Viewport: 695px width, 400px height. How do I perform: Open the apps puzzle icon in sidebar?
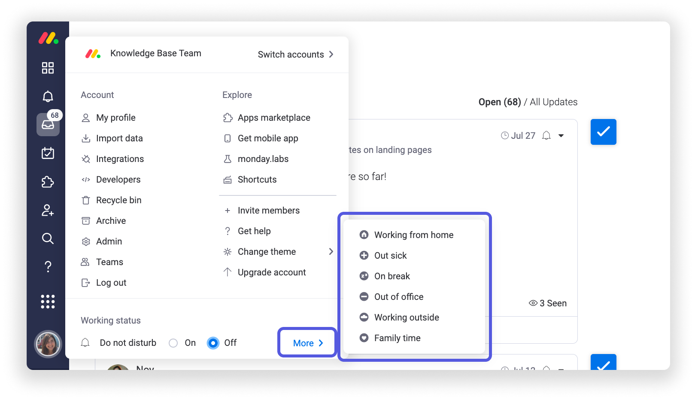48,182
